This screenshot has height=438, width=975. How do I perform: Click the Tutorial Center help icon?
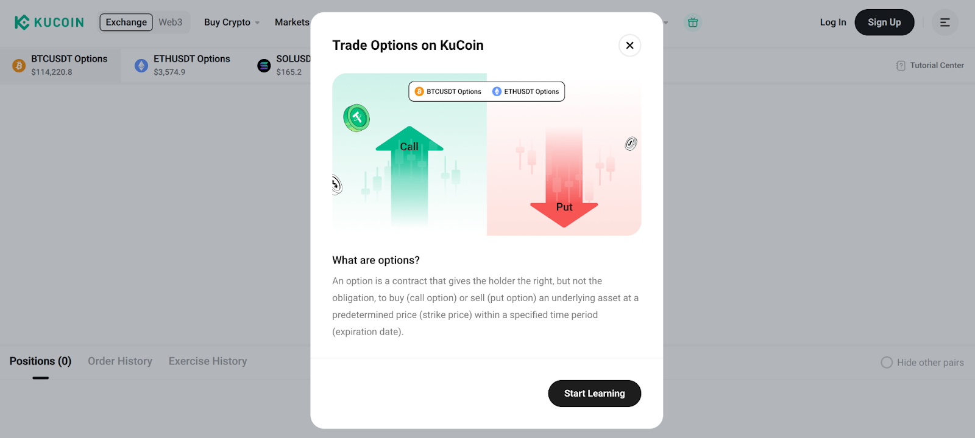901,65
